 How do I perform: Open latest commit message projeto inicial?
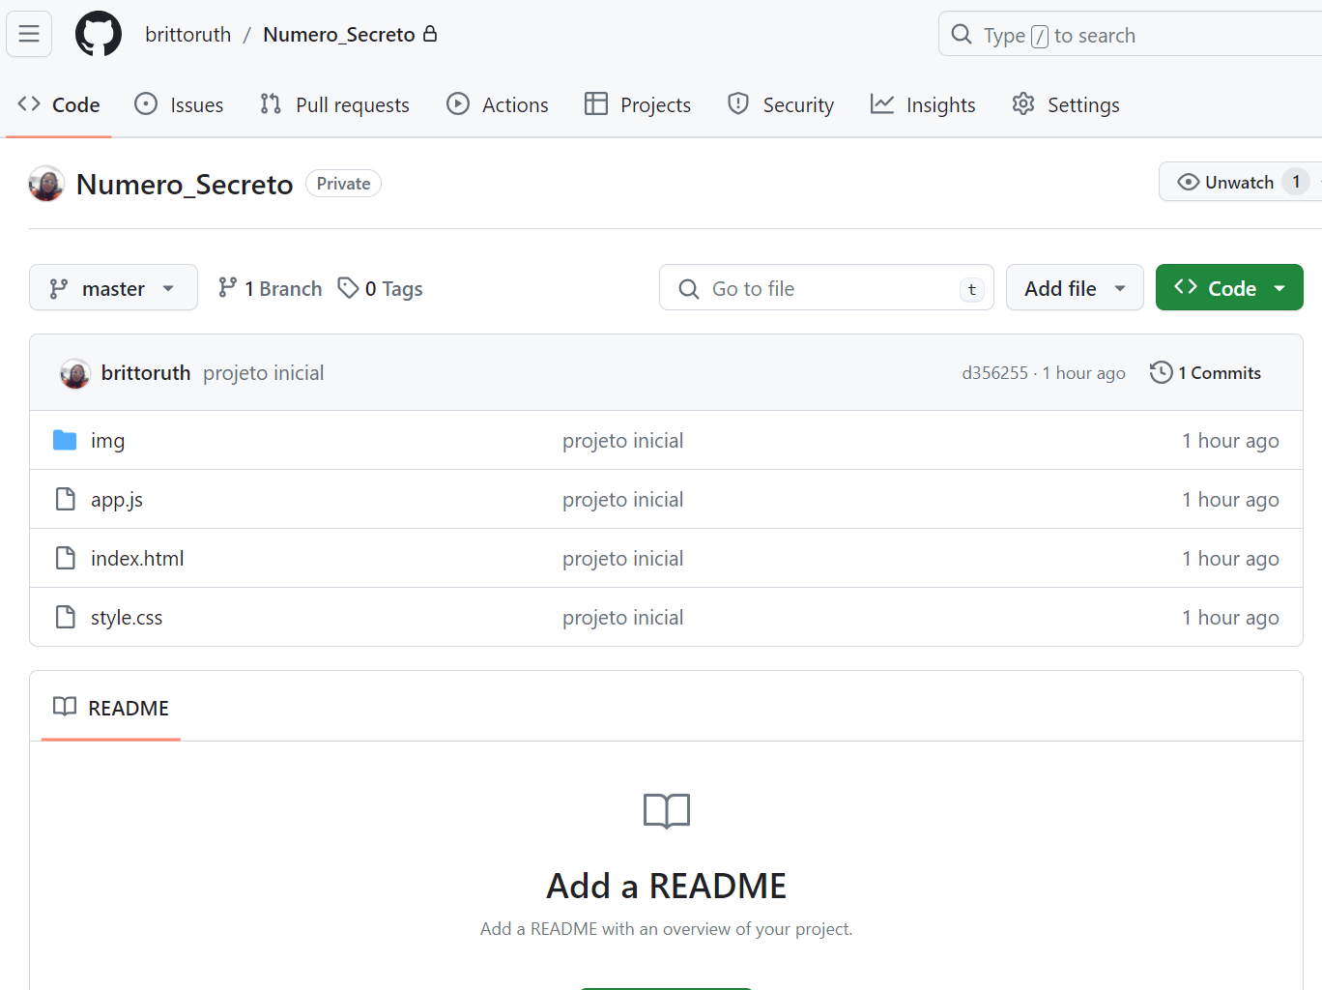tap(263, 373)
